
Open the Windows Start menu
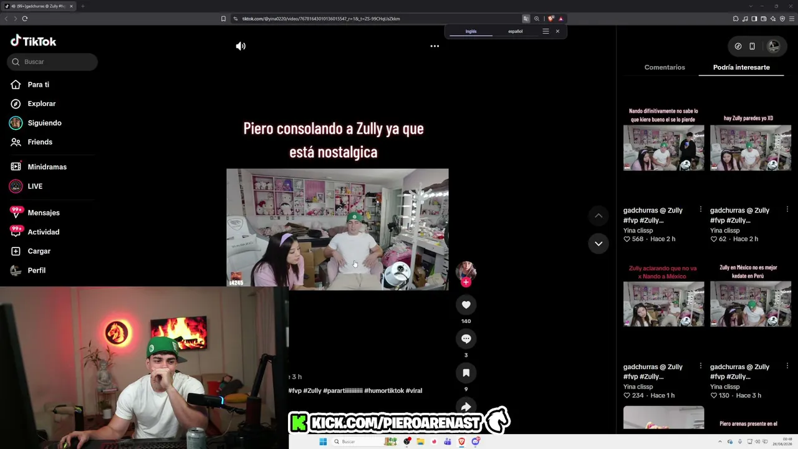[x=323, y=442]
